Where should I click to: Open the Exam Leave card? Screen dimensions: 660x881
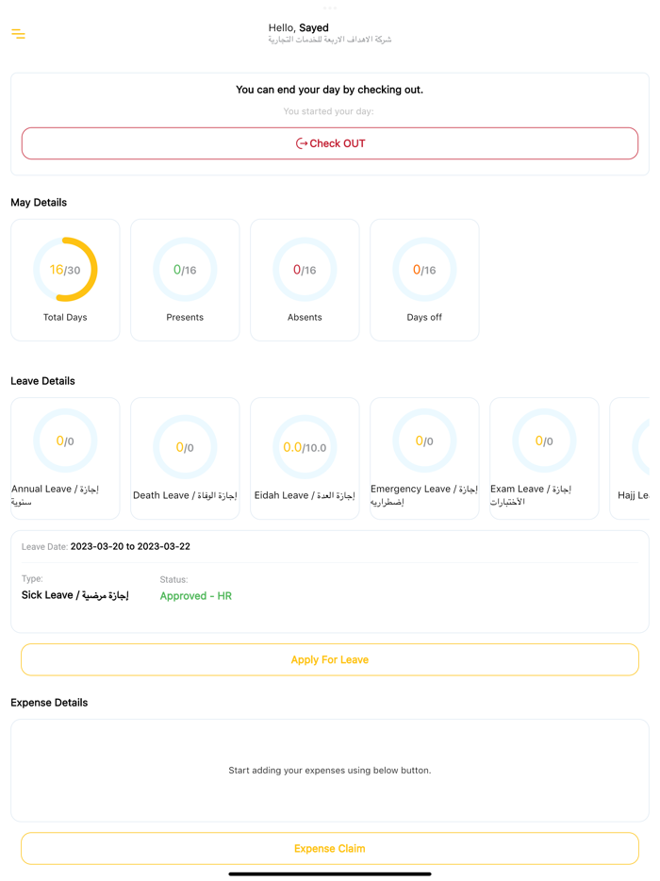[544, 458]
